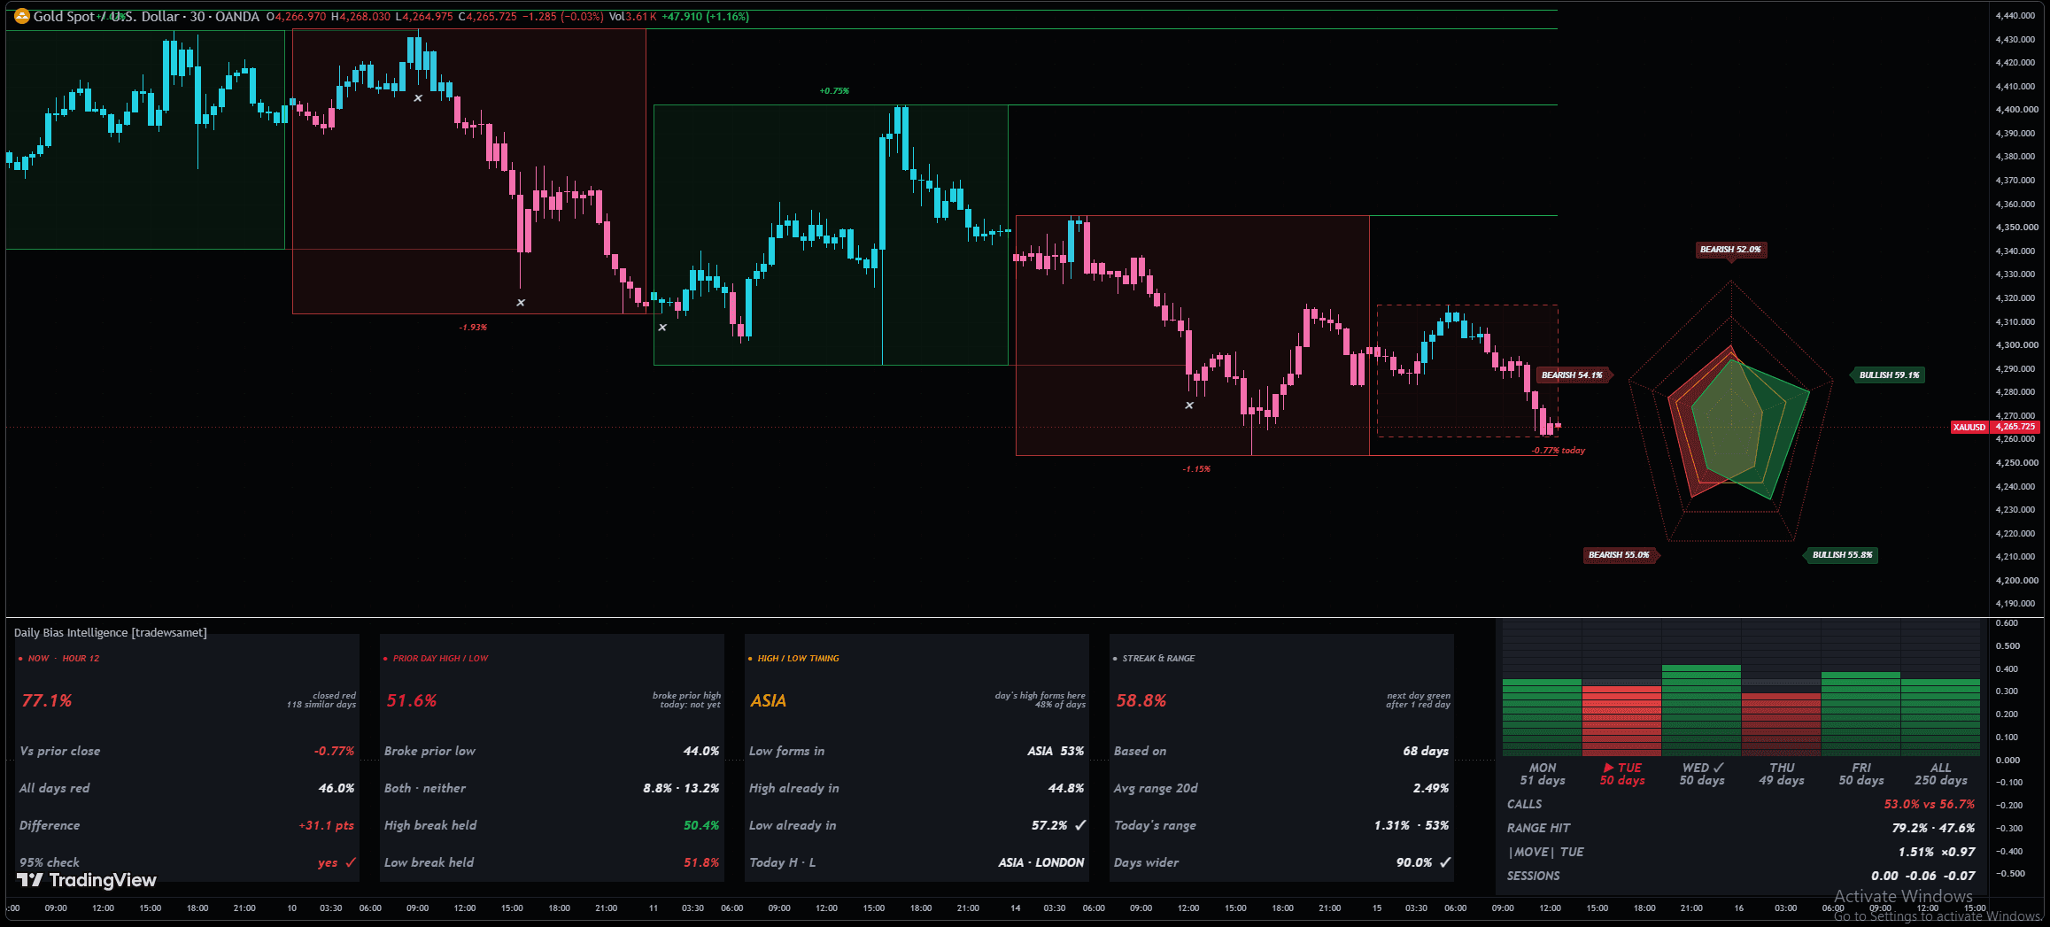Select the ALL 250 days column
This screenshot has width=2050, height=927.
pos(1941,774)
